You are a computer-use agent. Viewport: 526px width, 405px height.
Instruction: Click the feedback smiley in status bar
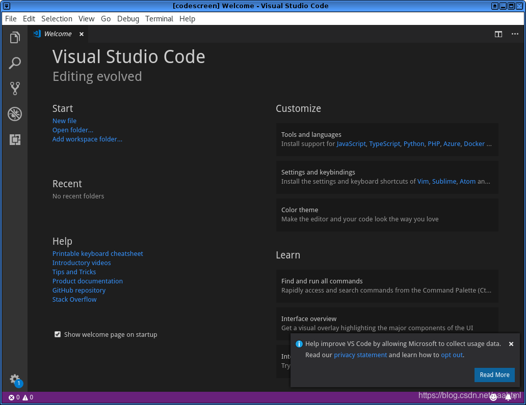coord(493,397)
